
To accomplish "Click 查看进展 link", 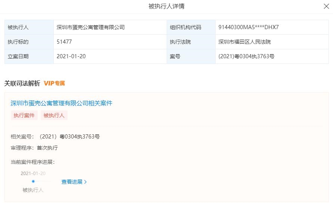I will click(72, 182).
